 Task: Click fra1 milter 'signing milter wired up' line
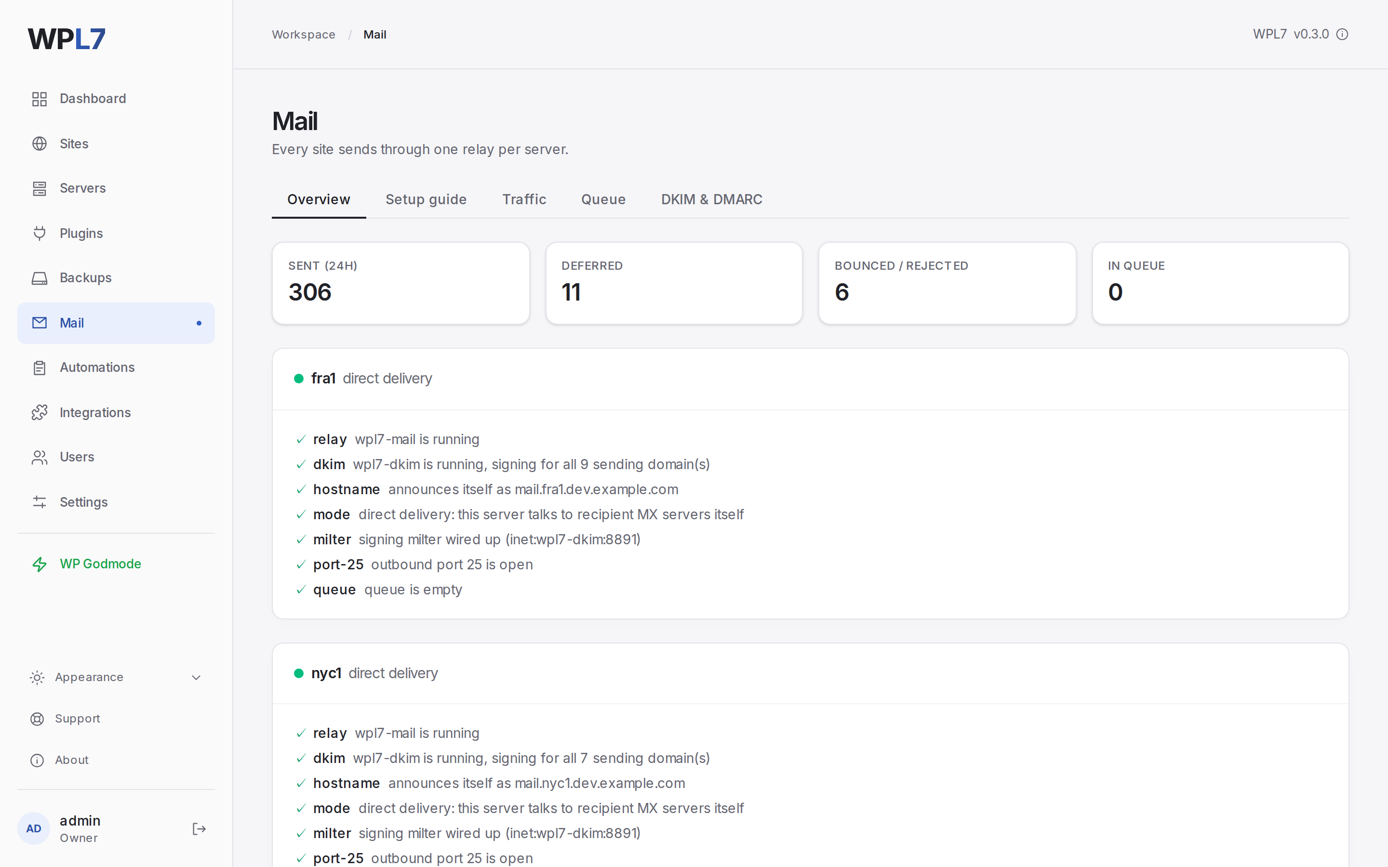[500, 539]
